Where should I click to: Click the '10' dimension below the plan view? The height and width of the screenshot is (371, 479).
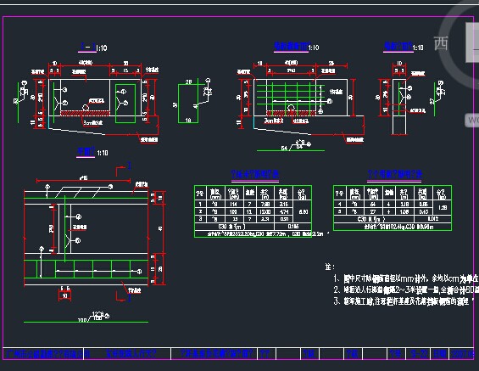click(x=64, y=296)
